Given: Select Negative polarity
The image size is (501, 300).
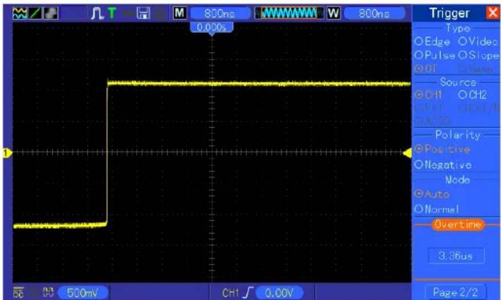Looking at the screenshot, I should [443, 165].
